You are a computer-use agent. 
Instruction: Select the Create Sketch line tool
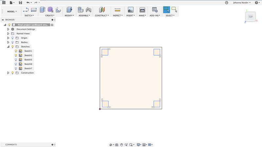[26, 10]
